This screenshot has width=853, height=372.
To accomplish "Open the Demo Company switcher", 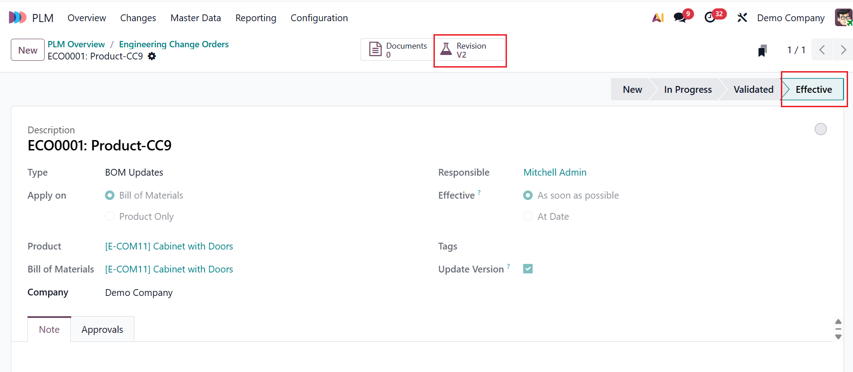I will 790,18.
